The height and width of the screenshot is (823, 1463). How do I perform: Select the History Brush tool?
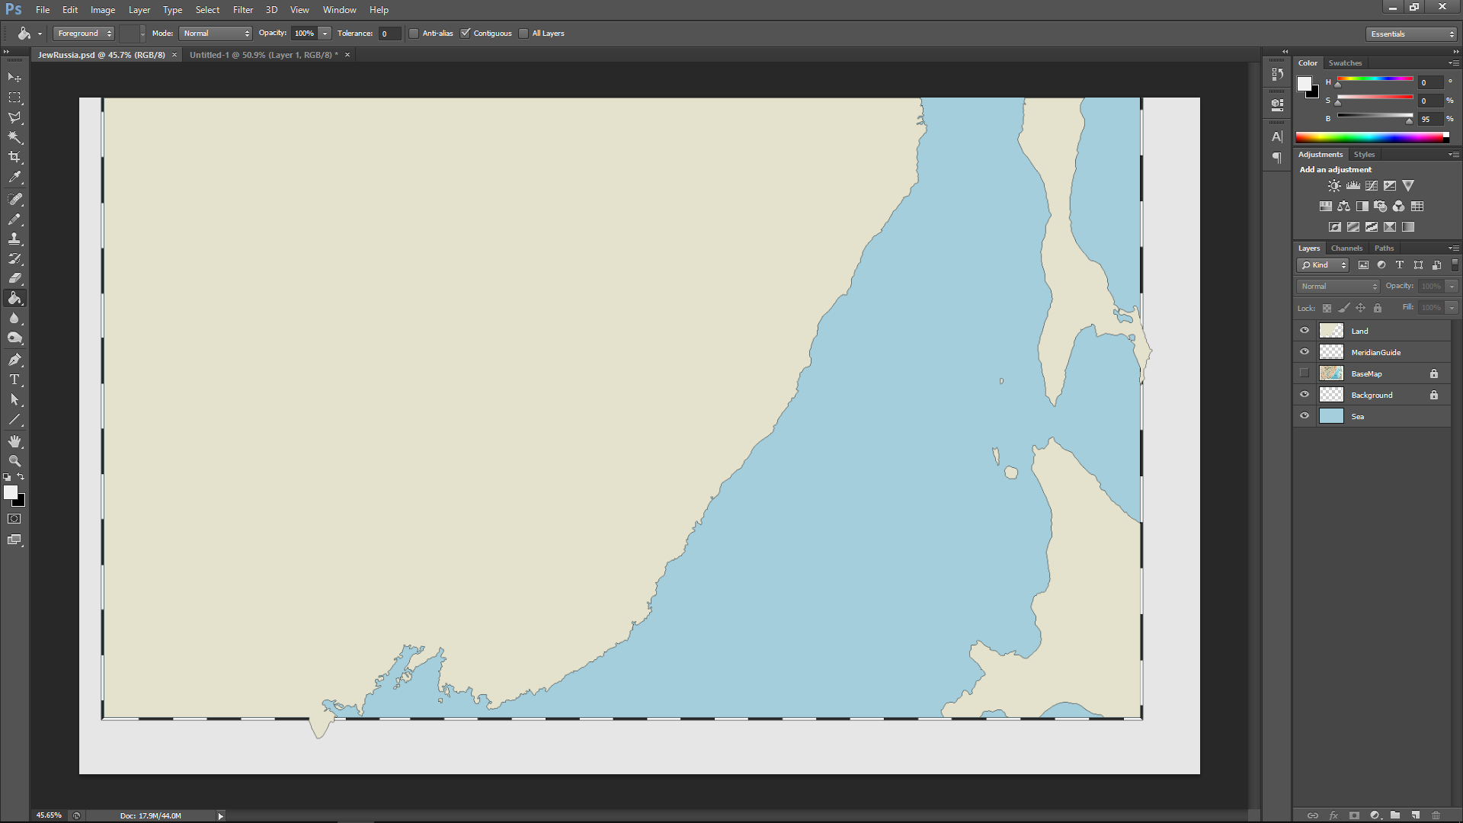coord(14,258)
